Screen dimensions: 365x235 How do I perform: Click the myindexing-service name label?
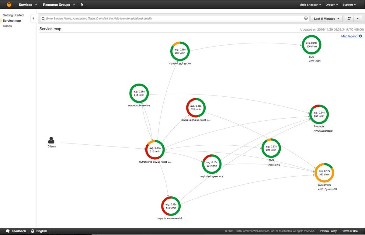212,176
